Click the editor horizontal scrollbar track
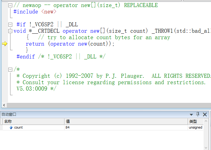211x150 pixels. coord(109,105)
